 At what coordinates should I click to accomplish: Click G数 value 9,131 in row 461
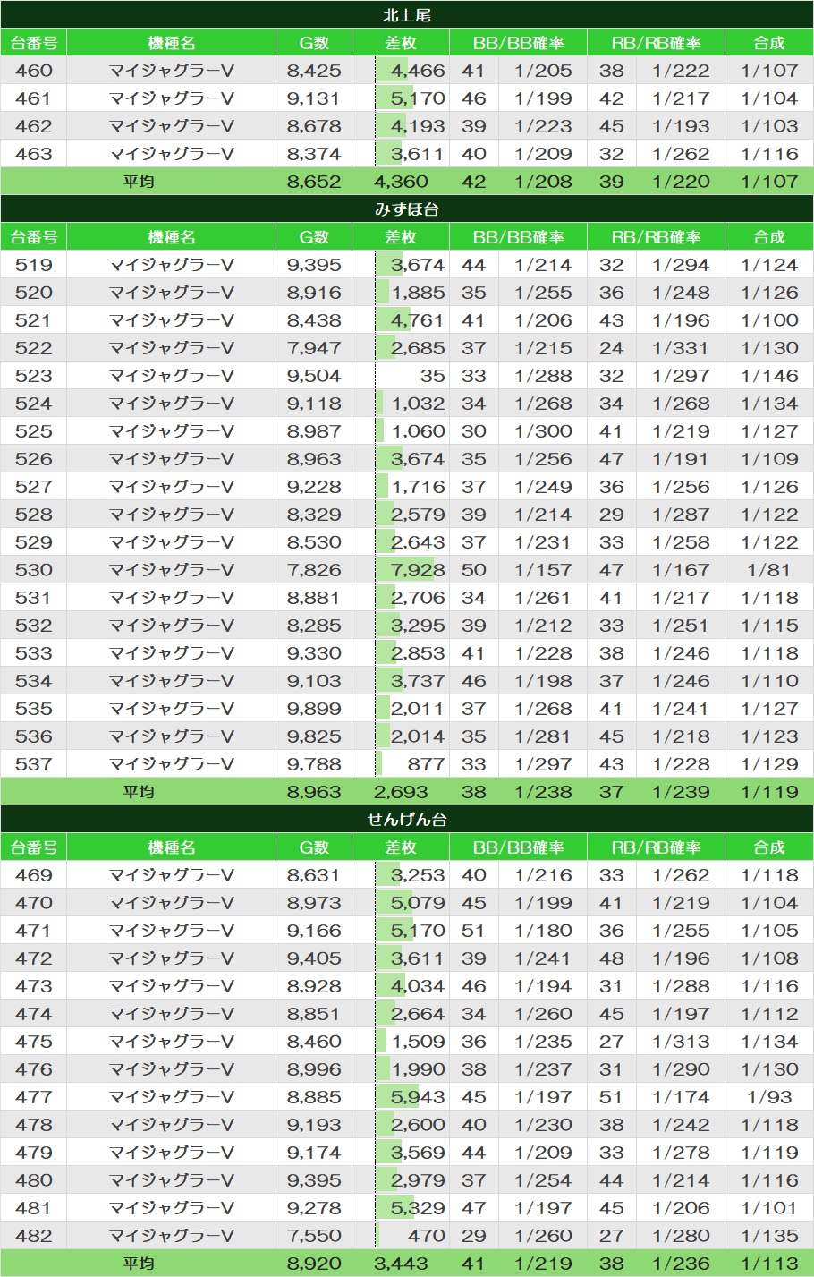[x=314, y=98]
